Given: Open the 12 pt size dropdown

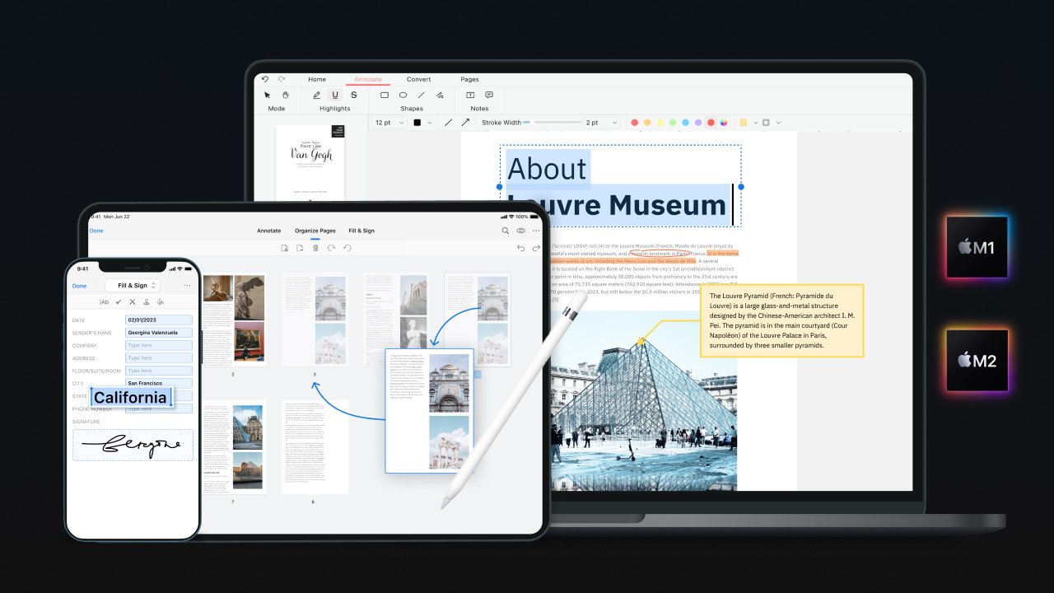Looking at the screenshot, I should [389, 123].
